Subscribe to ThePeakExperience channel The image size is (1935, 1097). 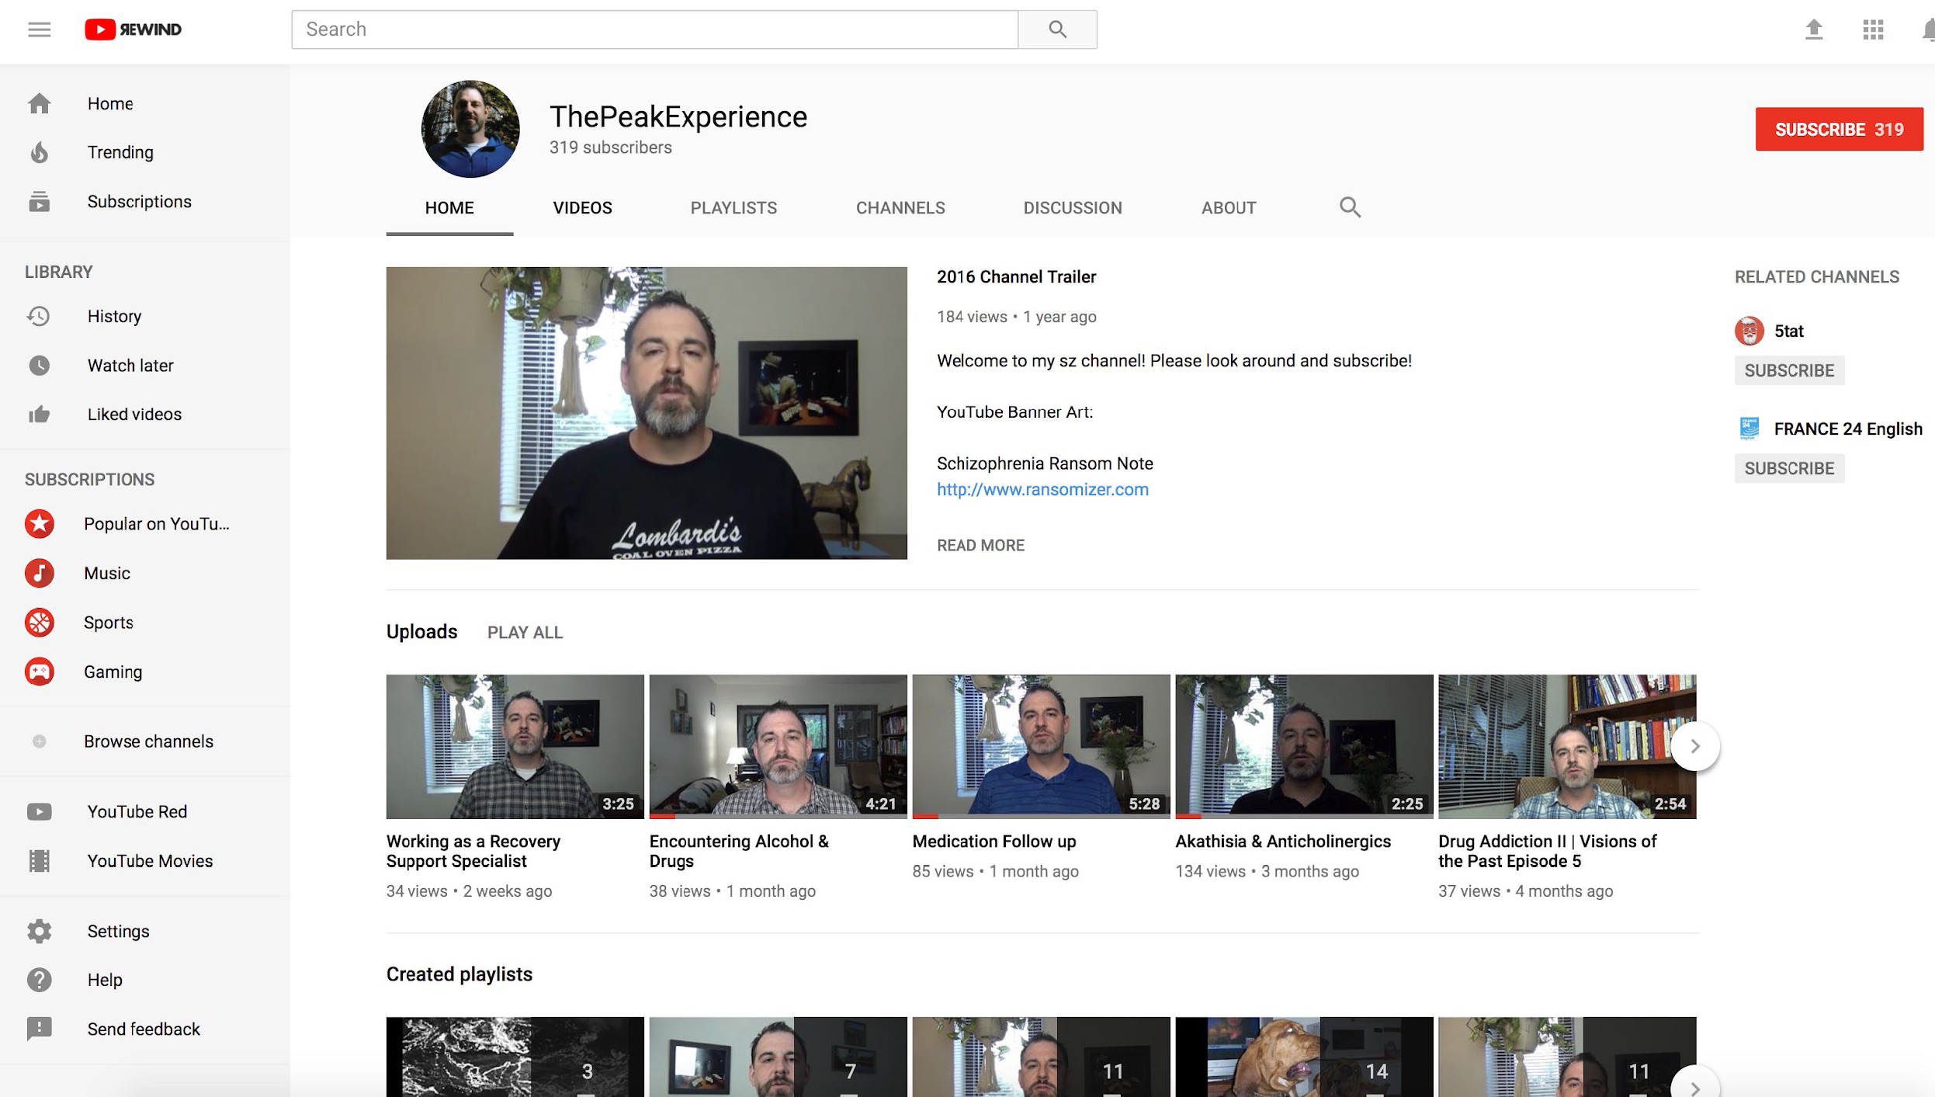[x=1839, y=129]
